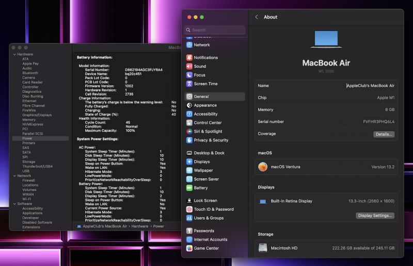The width and height of the screenshot is (413, 266).
Task: Click the Built-in Retina Display icon
Action: 263,201
